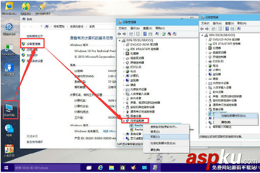
Task: Choose 属性(R) in the middle context menu
Action: [x=166, y=150]
